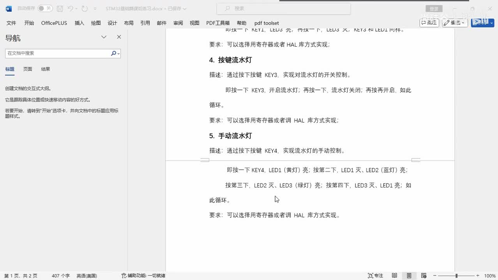
Task: Click the 407 个字 word count
Action: coord(61,276)
